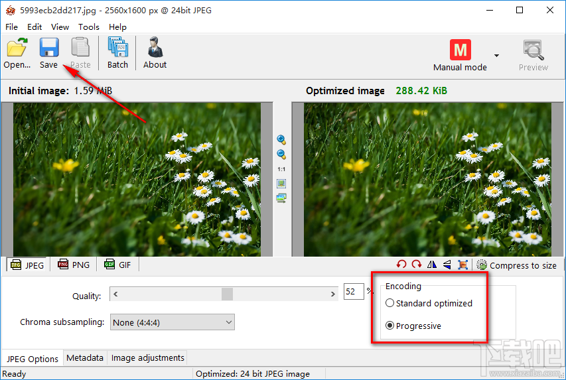Increase quality with right slider arrow
This screenshot has height=380, width=566.
pyautogui.click(x=333, y=294)
